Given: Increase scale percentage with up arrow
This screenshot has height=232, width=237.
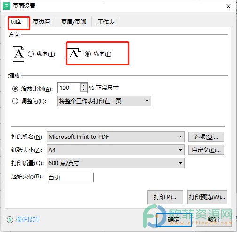Looking at the screenshot, I should (x=84, y=86).
